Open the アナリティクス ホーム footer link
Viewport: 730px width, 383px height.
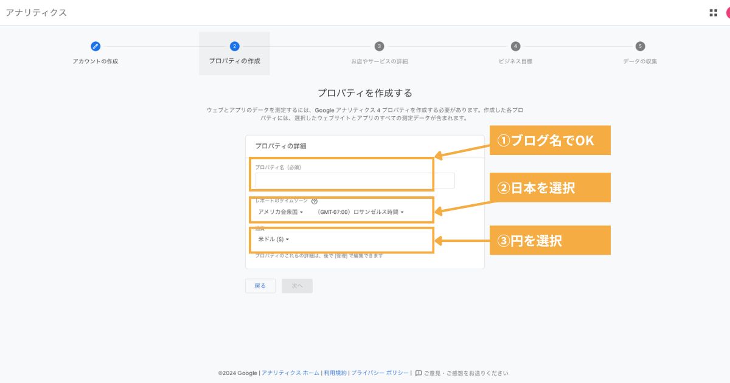[x=290, y=373]
